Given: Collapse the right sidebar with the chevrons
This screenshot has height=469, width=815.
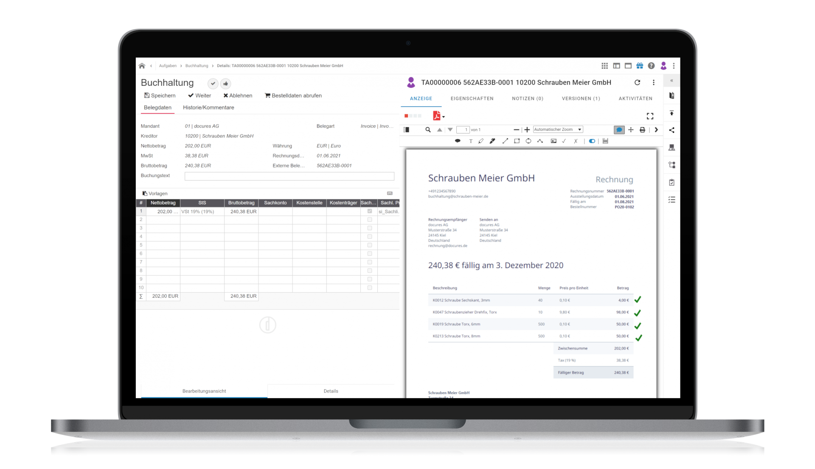Looking at the screenshot, I should pos(672,81).
